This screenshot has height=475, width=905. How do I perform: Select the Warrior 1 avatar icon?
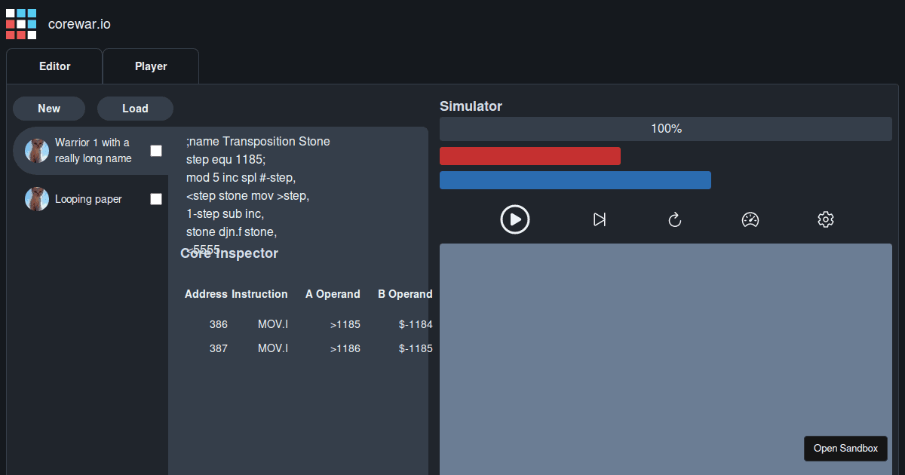37,150
